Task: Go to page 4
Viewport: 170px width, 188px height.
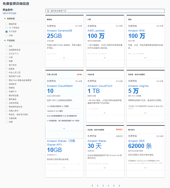Action: click(108, 186)
